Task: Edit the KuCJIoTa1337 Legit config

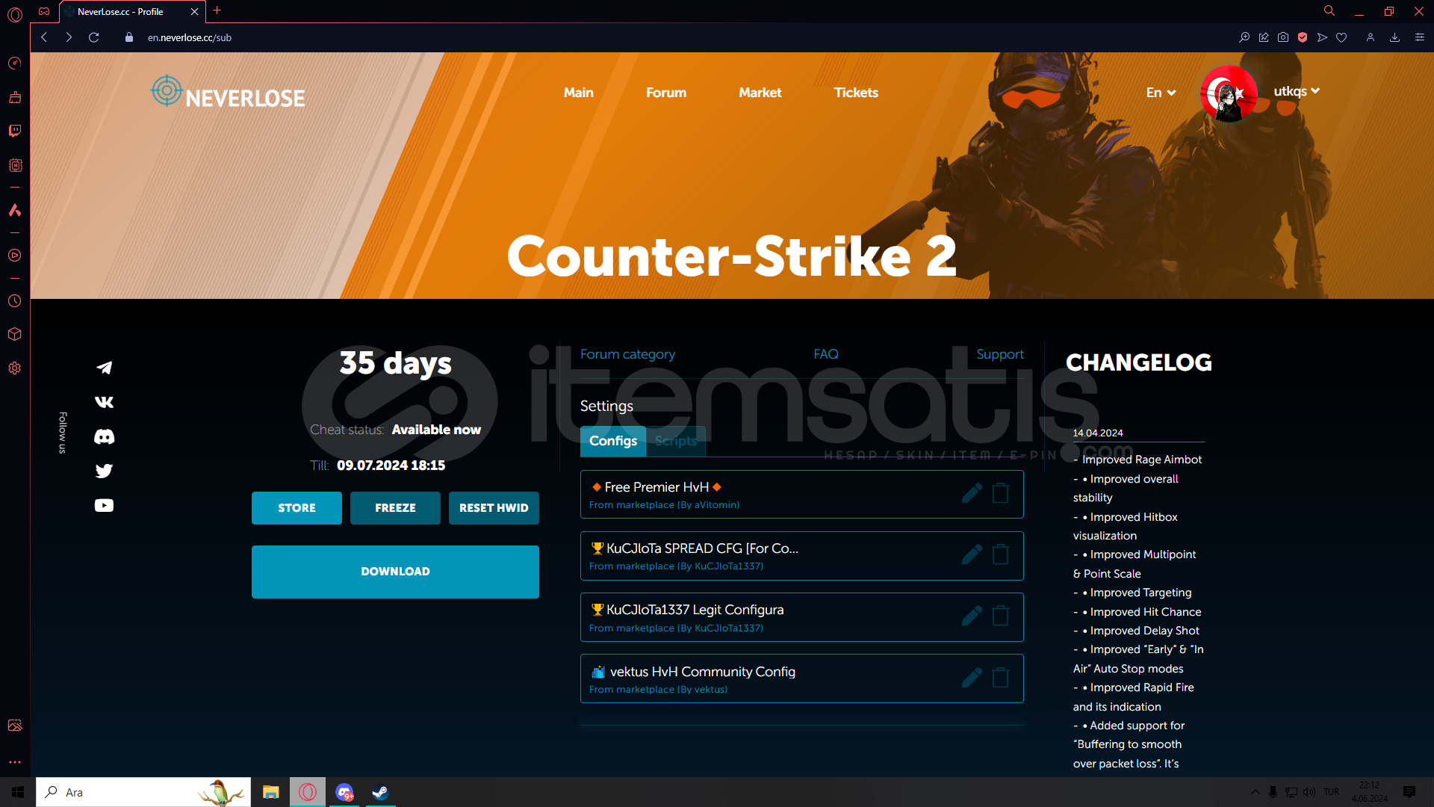Action: coord(972,616)
